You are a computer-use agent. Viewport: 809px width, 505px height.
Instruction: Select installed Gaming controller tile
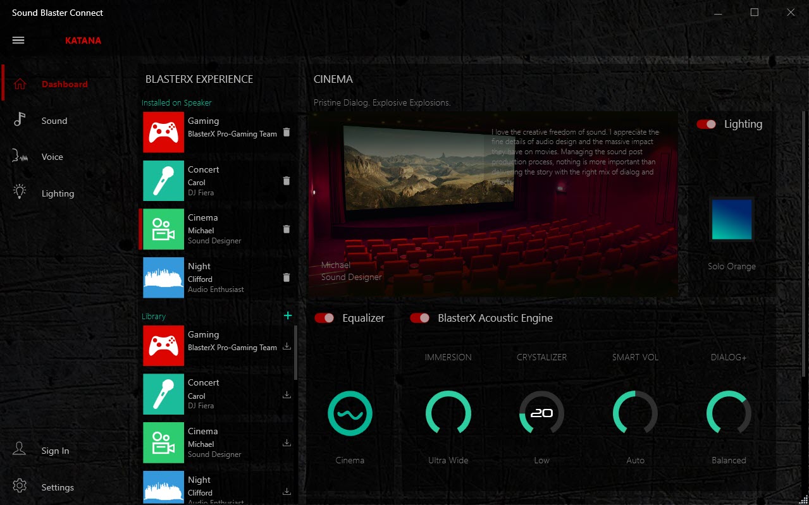pyautogui.click(x=163, y=132)
